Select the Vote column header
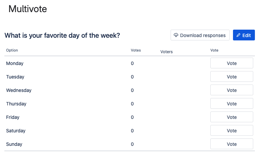This screenshot has width=264, height=162. 214,51
